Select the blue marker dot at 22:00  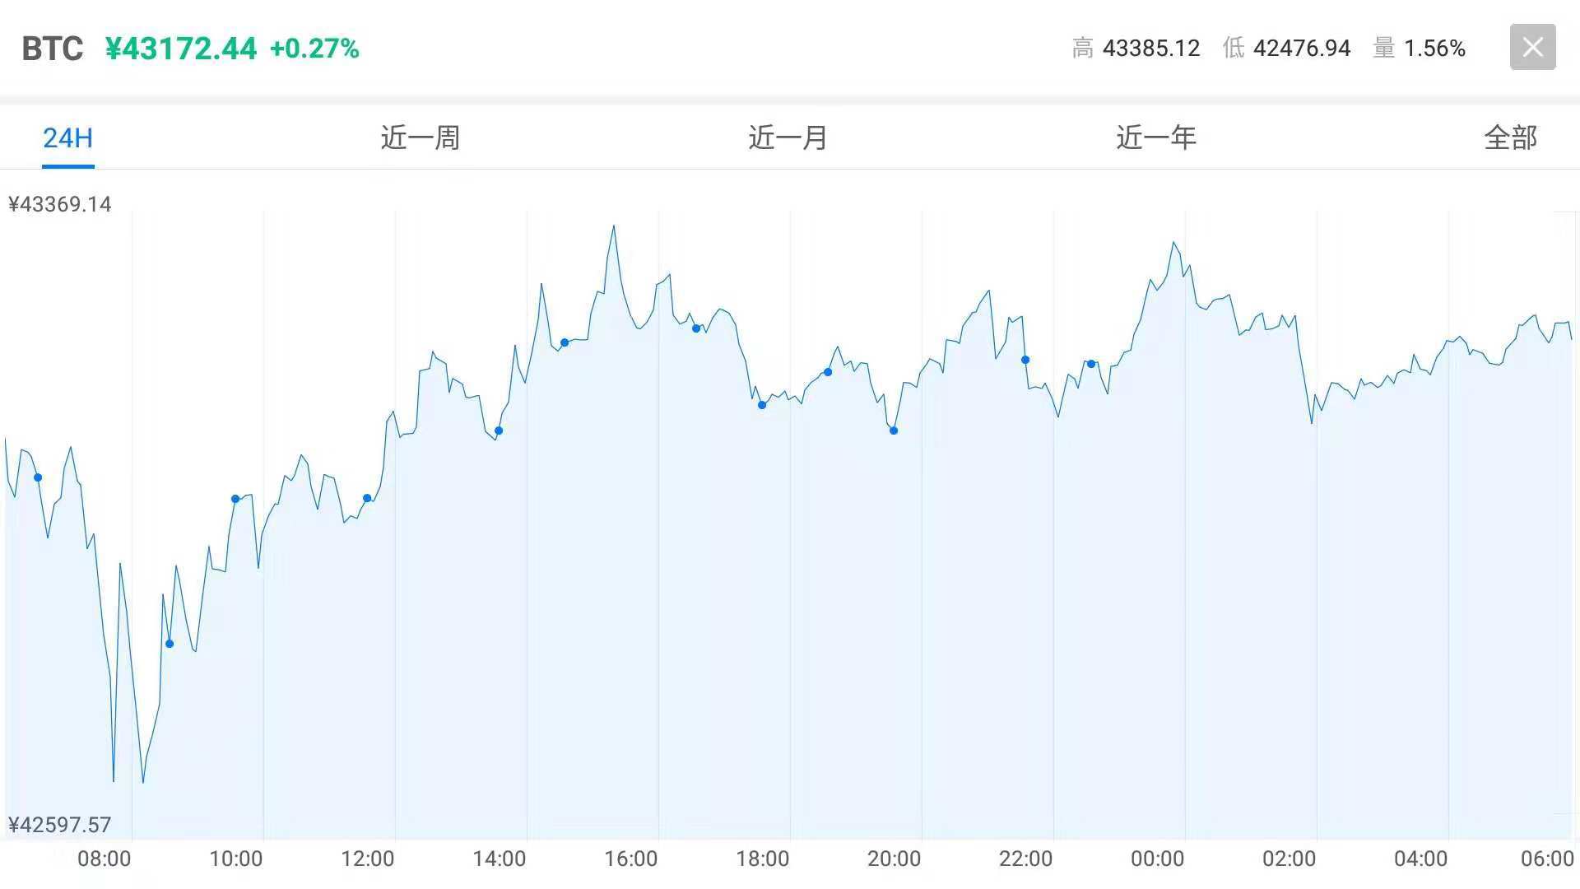click(1025, 360)
